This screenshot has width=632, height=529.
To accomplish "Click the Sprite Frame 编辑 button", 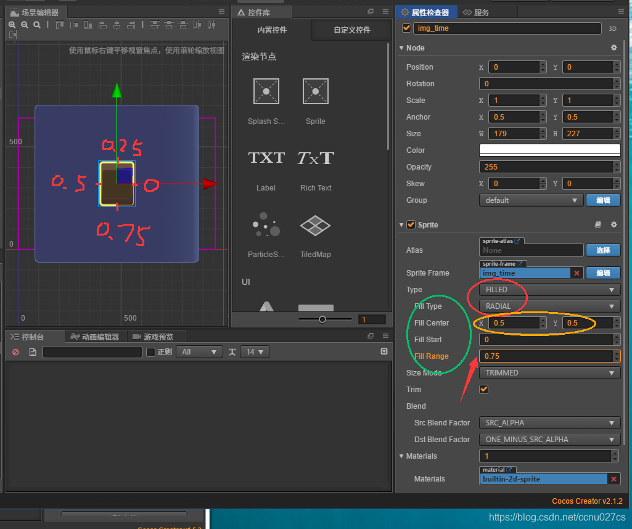I will tap(603, 273).
